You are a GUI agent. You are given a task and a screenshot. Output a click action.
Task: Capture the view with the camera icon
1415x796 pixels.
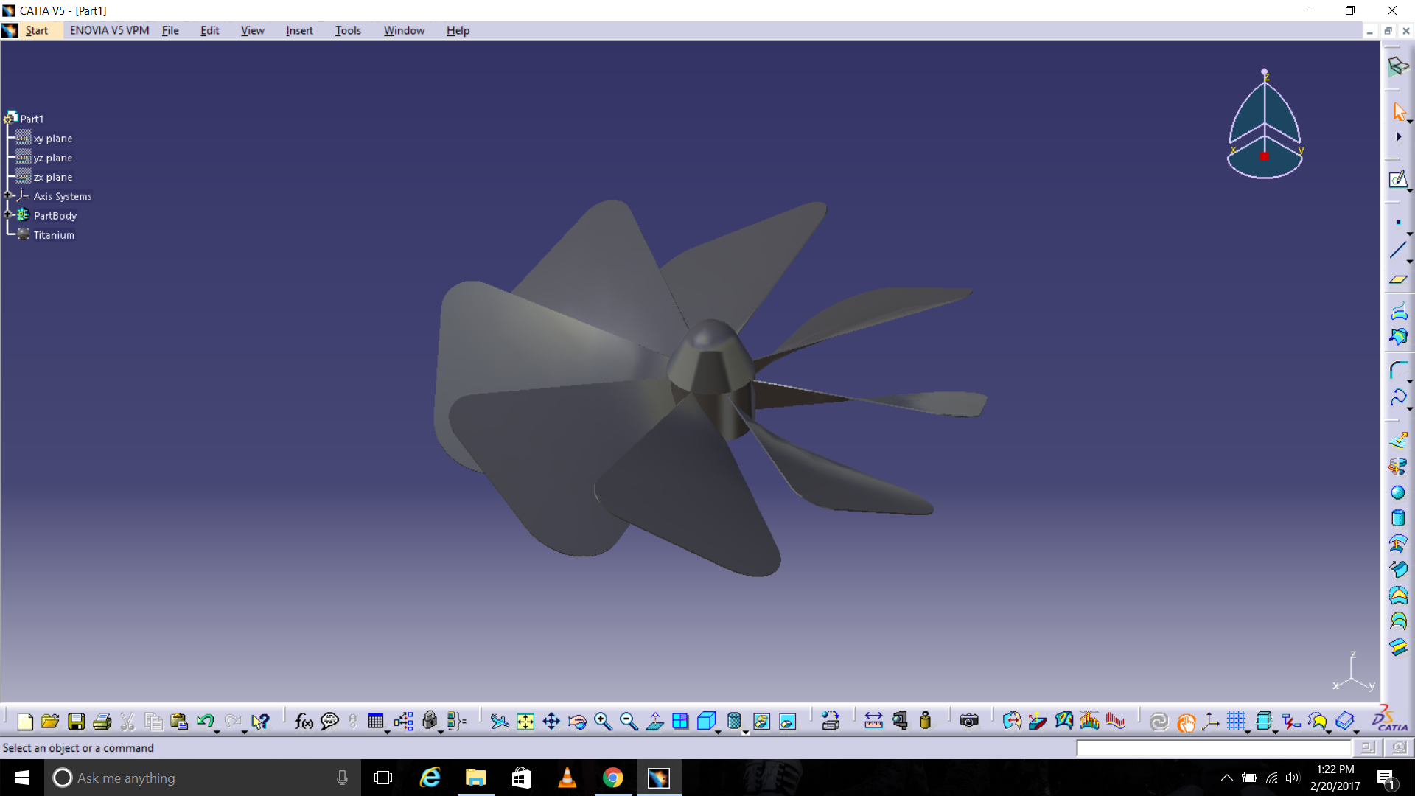point(969,722)
